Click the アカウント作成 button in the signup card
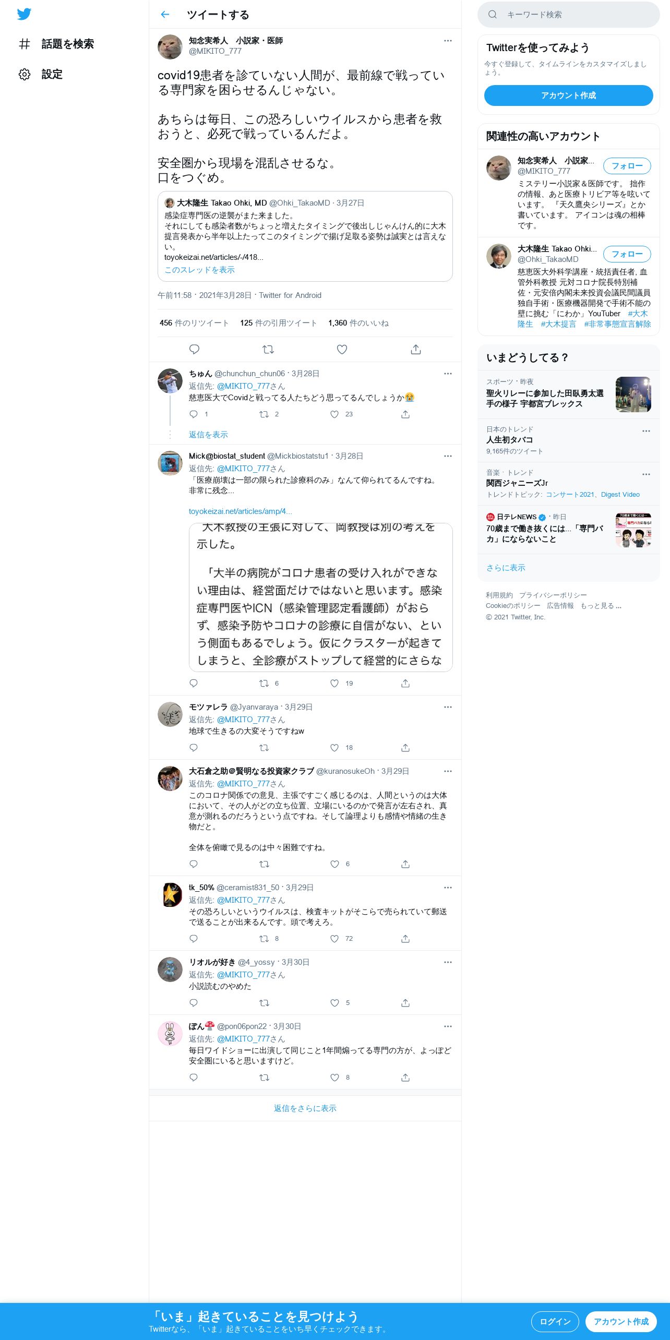This screenshot has width=670, height=1340. click(x=568, y=95)
